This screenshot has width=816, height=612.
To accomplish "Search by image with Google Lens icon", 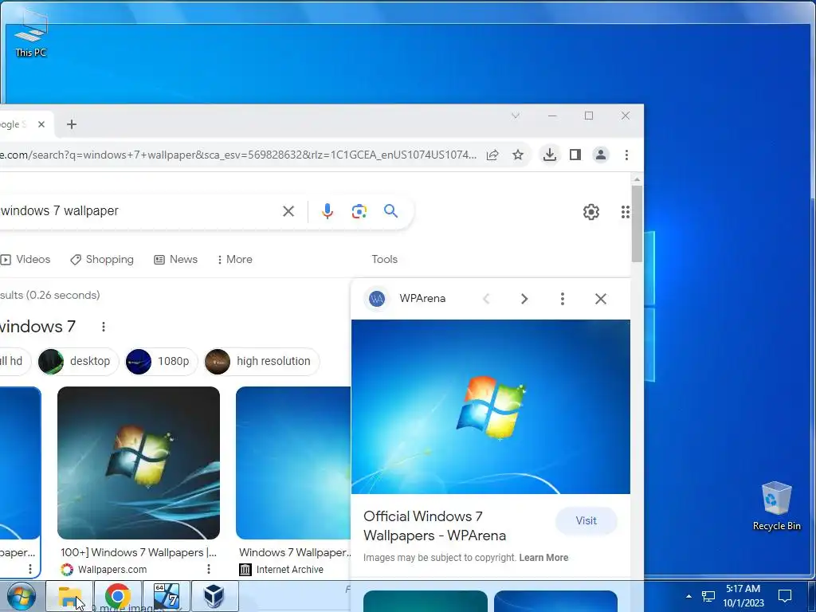I will [x=359, y=211].
